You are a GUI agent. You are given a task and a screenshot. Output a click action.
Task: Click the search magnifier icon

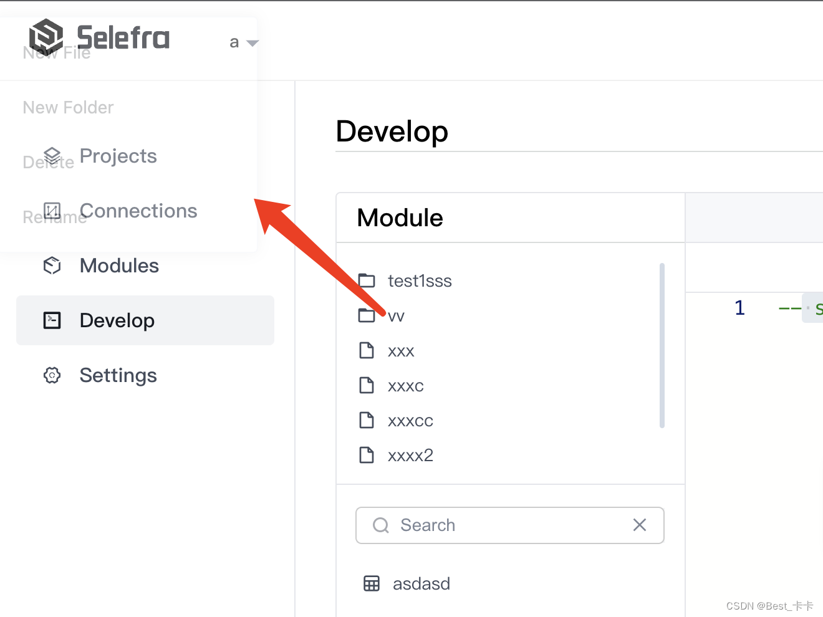[x=381, y=525]
